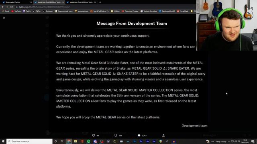Open File Explorer from the taskbar
The height and width of the screenshot is (144, 257).
pyautogui.click(x=75, y=141)
